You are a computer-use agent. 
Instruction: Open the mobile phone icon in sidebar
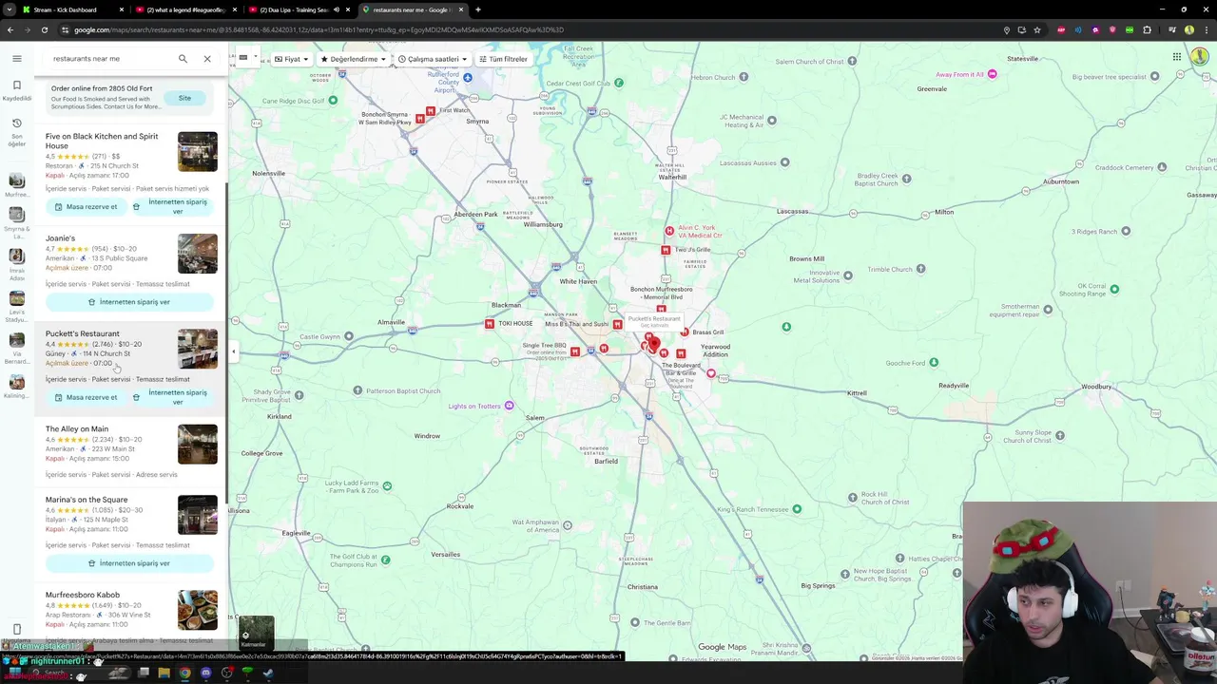click(16, 629)
